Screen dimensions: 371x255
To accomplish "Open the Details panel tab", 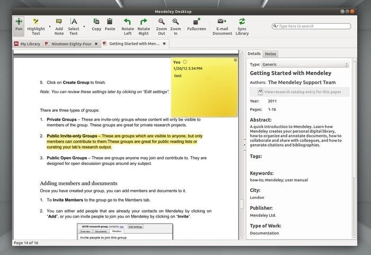I will click(254, 53).
